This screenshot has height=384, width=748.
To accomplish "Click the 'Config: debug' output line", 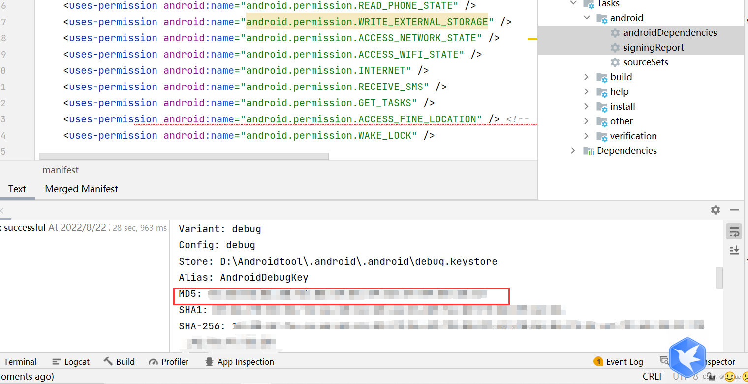I will click(217, 245).
